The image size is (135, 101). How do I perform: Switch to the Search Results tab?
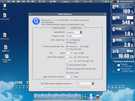59,28
